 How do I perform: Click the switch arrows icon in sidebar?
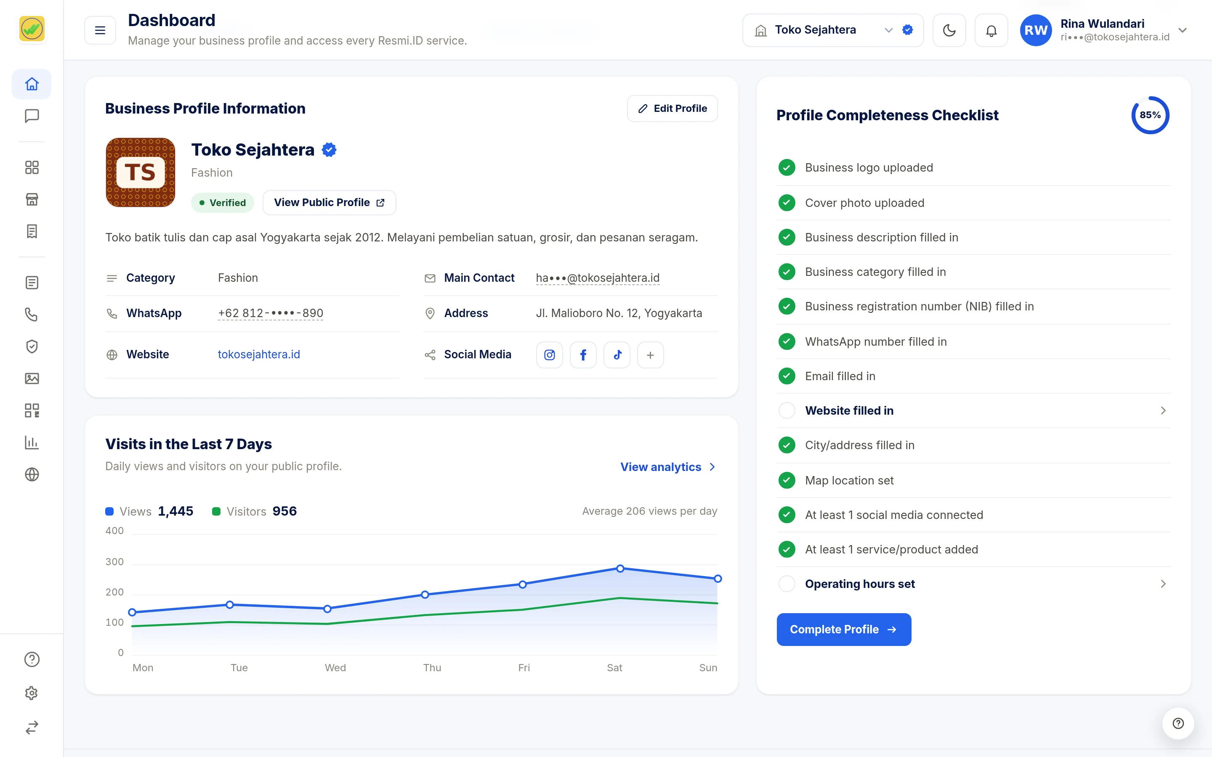coord(32,728)
